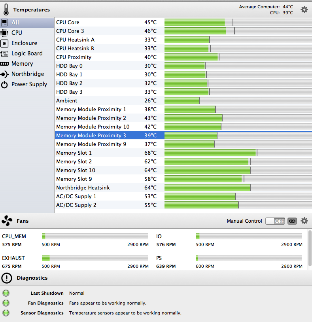This screenshot has width=312, height=322.
Task: Click the 675 RPM EXHAUST reading
Action: [12, 266]
